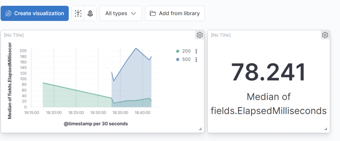This screenshot has width=340, height=141.
Task: Open the options dots for legend item 200
Action: point(196,51)
